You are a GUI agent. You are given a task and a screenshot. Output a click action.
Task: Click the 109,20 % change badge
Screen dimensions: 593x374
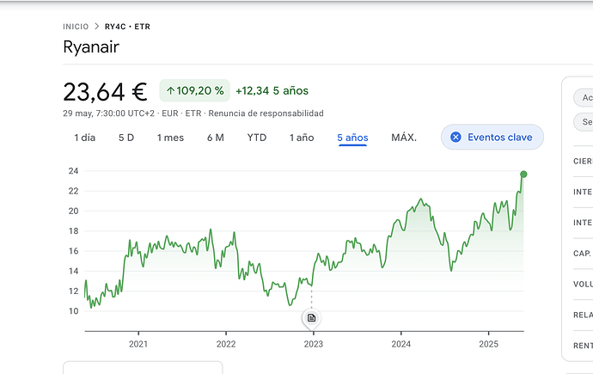point(195,91)
